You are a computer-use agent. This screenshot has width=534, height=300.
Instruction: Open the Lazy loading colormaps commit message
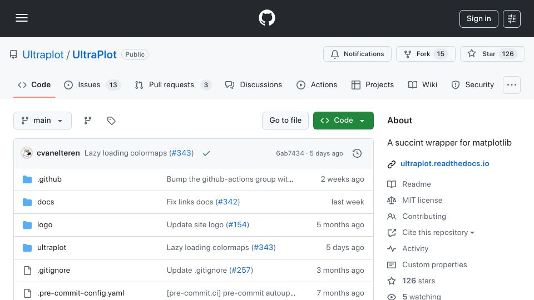tap(126, 153)
